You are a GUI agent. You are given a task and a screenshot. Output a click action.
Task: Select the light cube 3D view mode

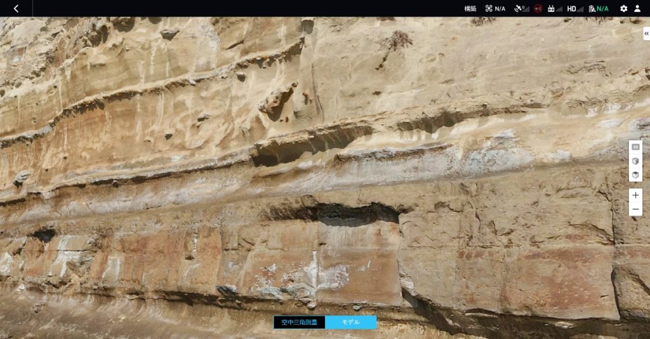pyautogui.click(x=635, y=161)
